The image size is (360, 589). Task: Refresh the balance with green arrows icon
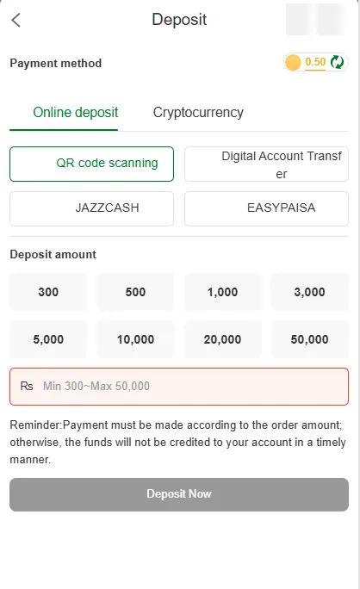pos(337,62)
